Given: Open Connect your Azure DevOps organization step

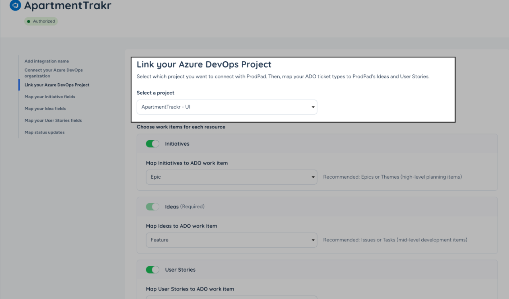Looking at the screenshot, I should (x=54, y=73).
